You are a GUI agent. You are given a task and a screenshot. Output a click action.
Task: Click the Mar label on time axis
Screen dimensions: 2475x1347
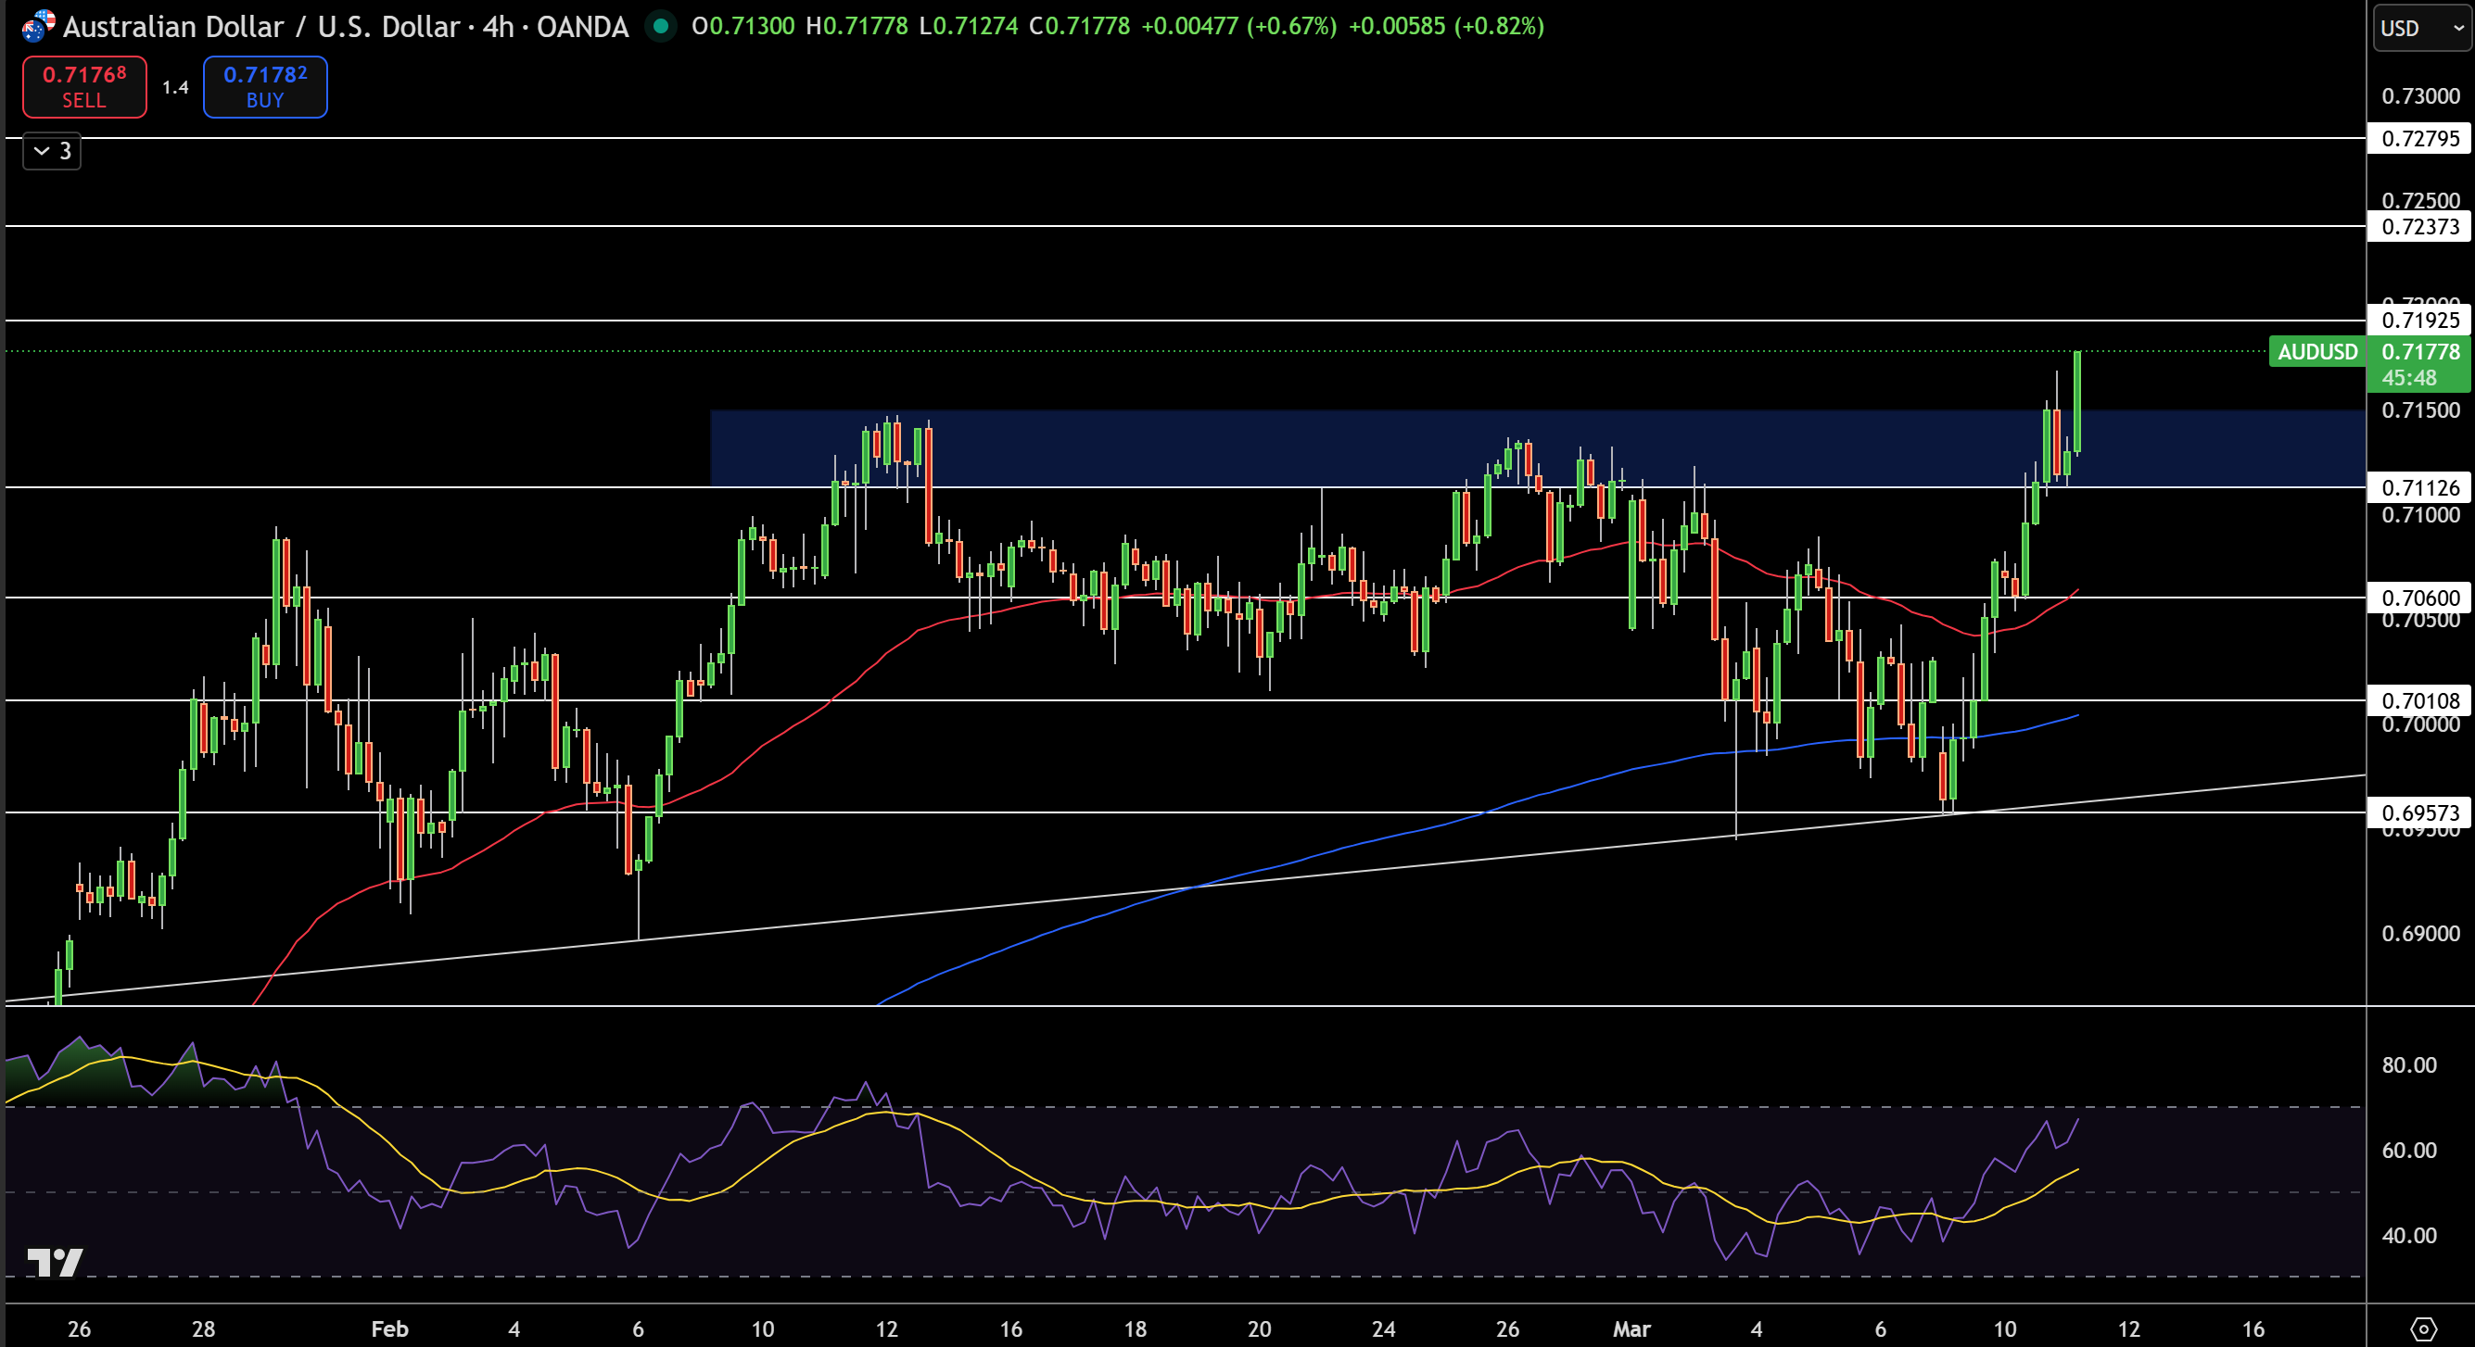point(1631,1328)
